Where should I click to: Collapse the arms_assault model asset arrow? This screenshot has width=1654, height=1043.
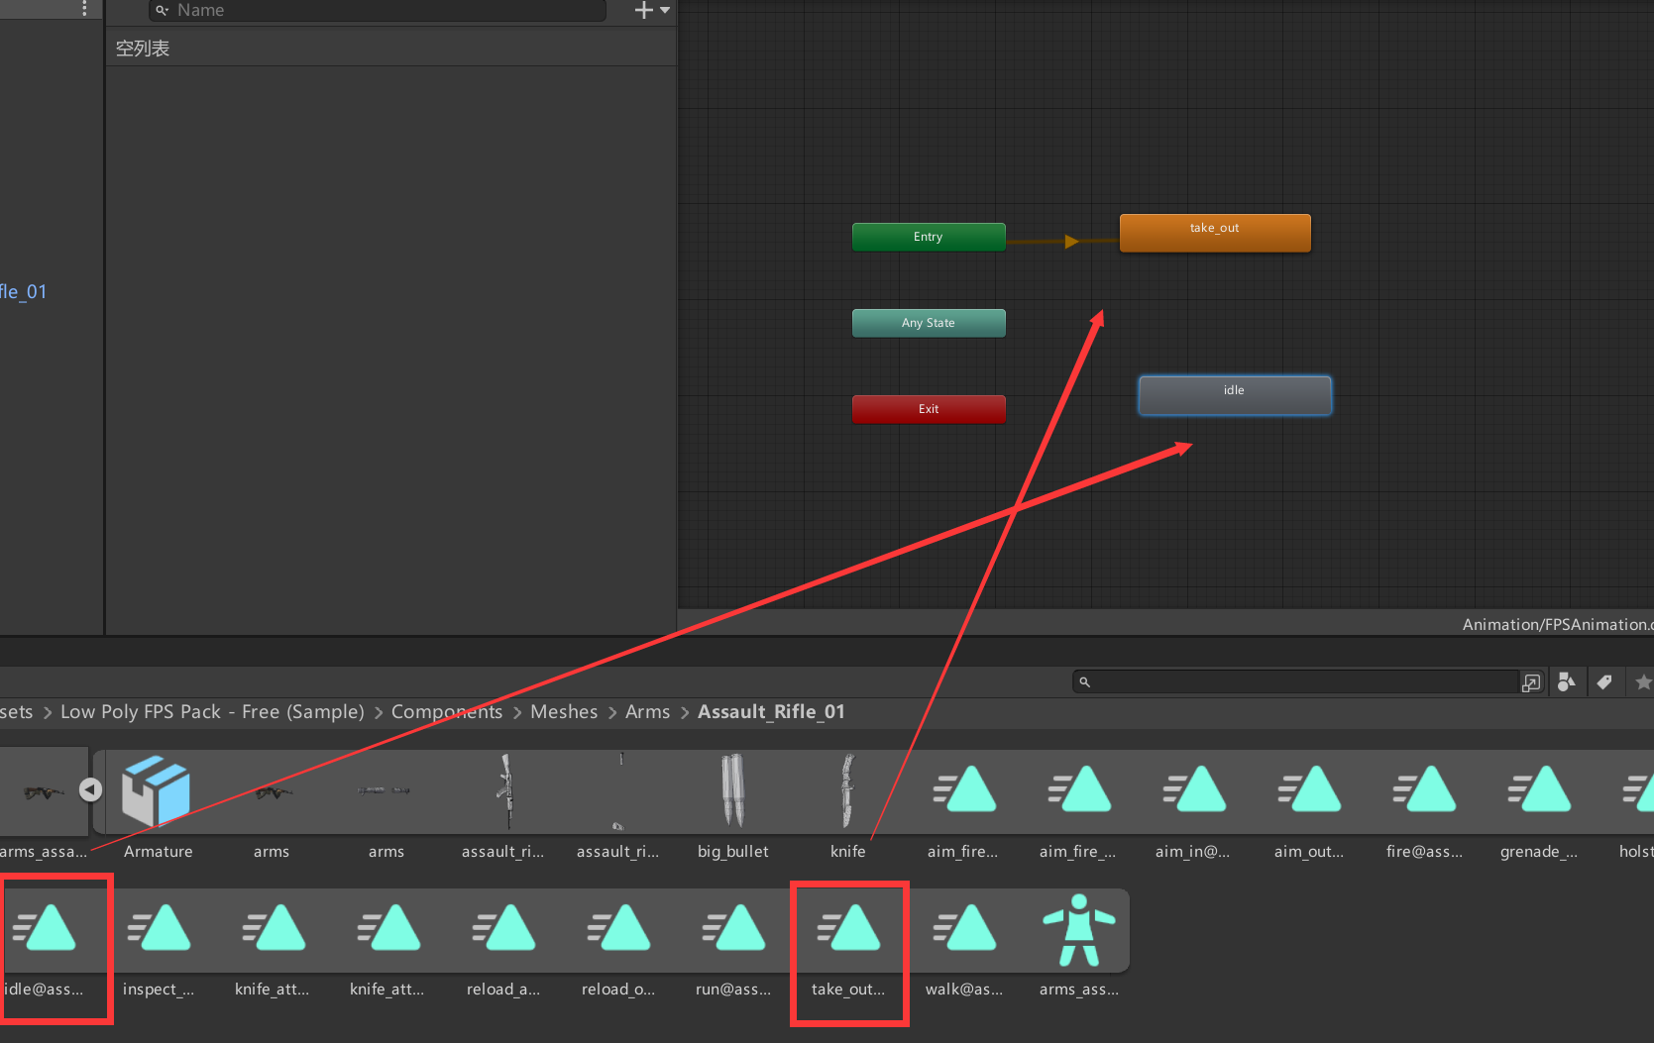point(90,789)
